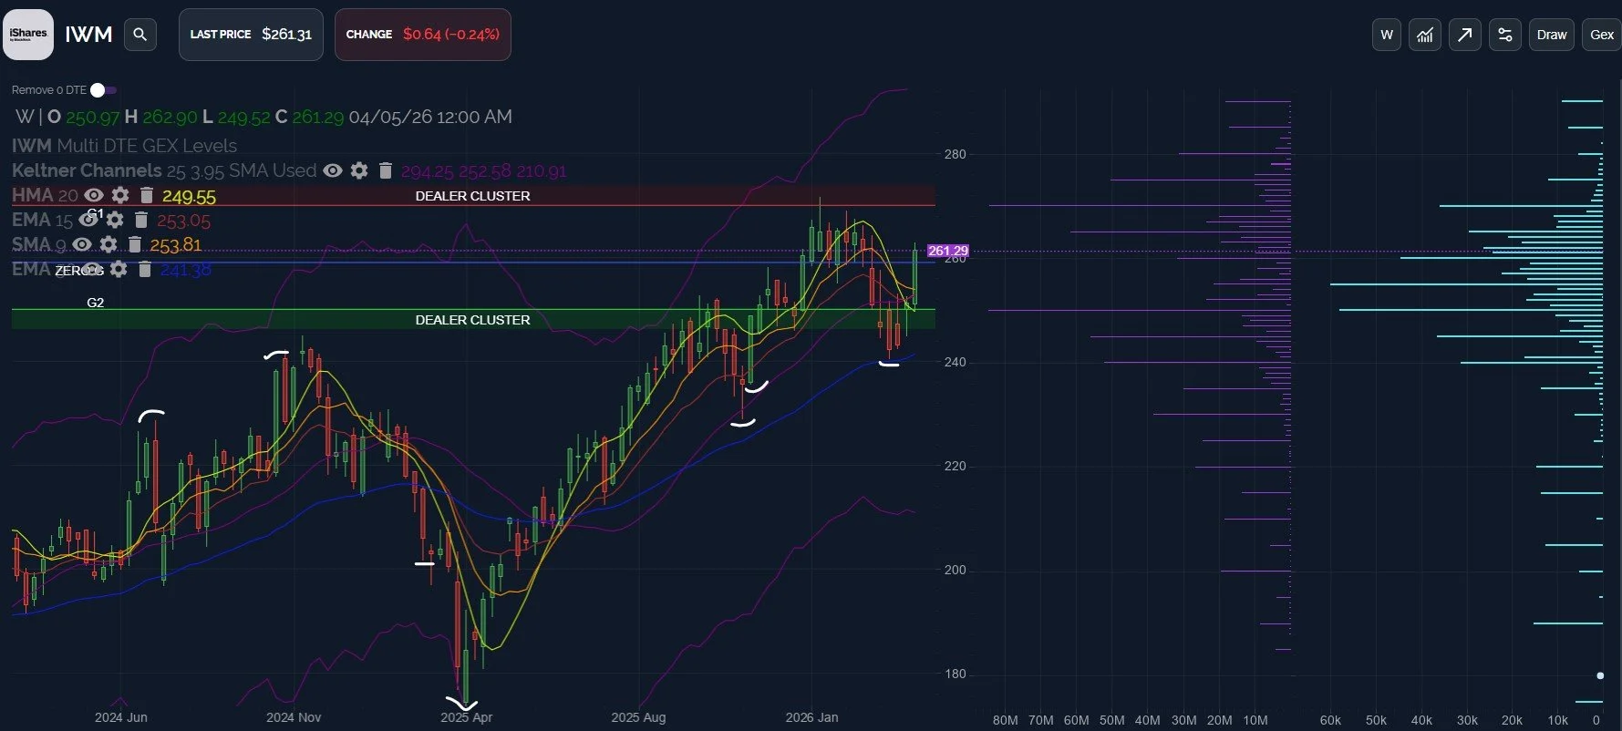Click the IWM Multi DTE GEX Levels title

click(x=124, y=146)
